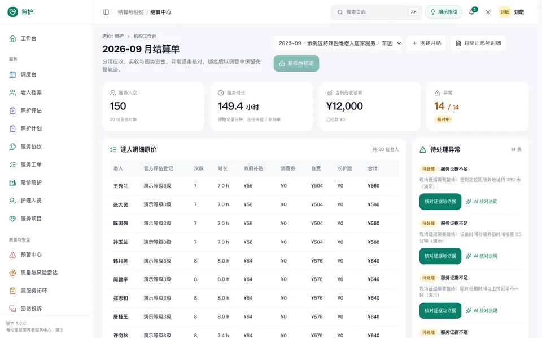Click 核对证据与依据 for 350 米 anomaly
Image resolution: width=542 pixels, height=338 pixels.
coord(440,202)
